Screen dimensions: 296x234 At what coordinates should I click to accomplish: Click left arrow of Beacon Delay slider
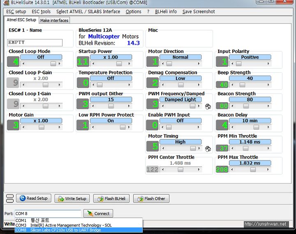point(232,127)
